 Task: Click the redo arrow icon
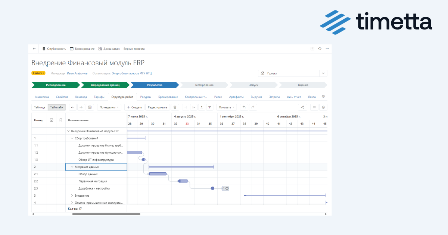click(253, 107)
